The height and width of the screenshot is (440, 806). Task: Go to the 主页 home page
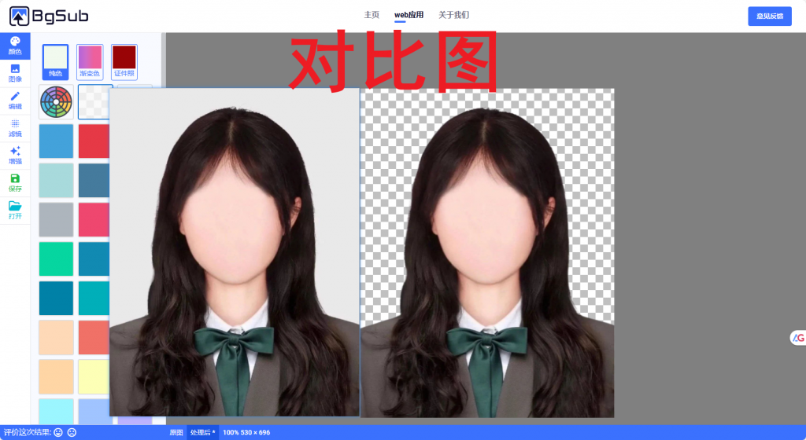pos(372,15)
